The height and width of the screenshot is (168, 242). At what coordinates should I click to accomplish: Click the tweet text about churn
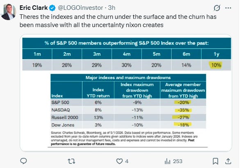[x=118, y=21]
